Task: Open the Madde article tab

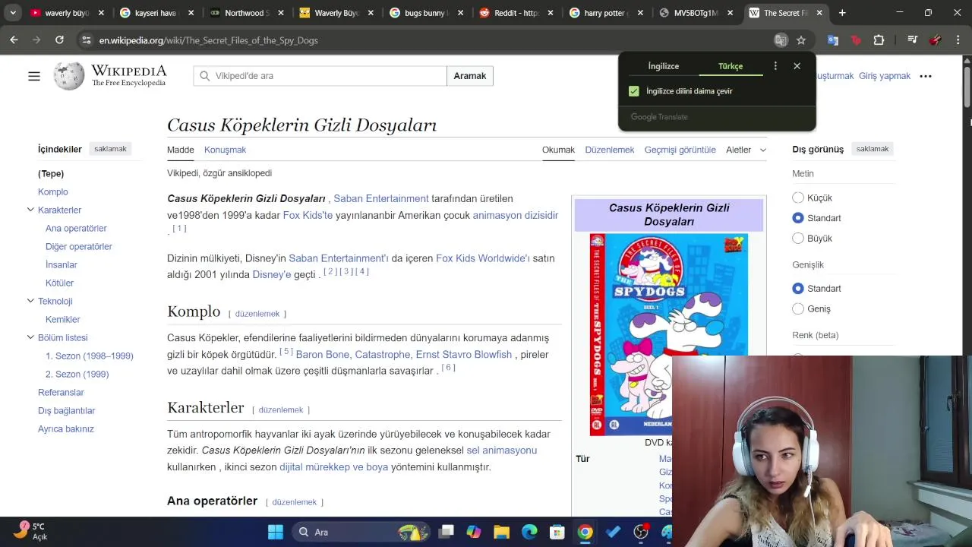Action: 181,150
